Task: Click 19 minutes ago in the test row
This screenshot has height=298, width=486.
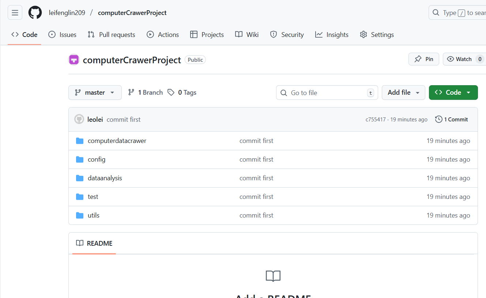Action: tap(448, 197)
